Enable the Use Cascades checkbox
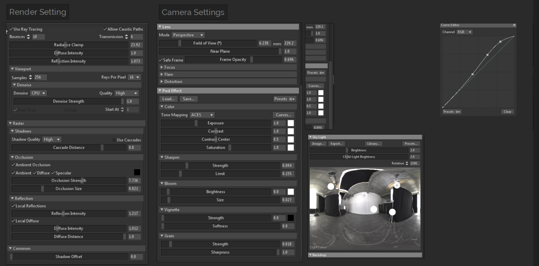 click(114, 140)
